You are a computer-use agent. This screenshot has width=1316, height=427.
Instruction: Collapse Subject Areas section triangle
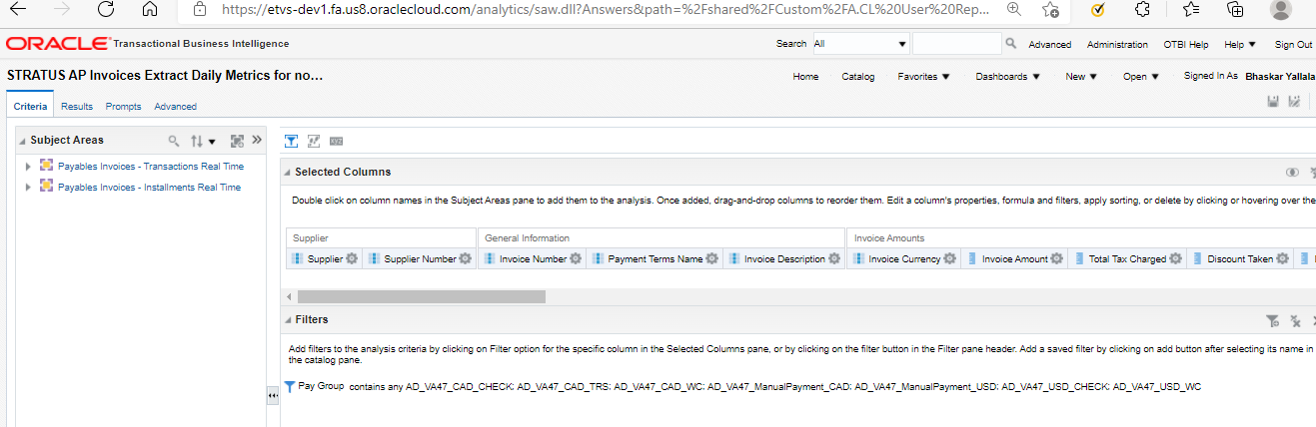click(x=22, y=141)
